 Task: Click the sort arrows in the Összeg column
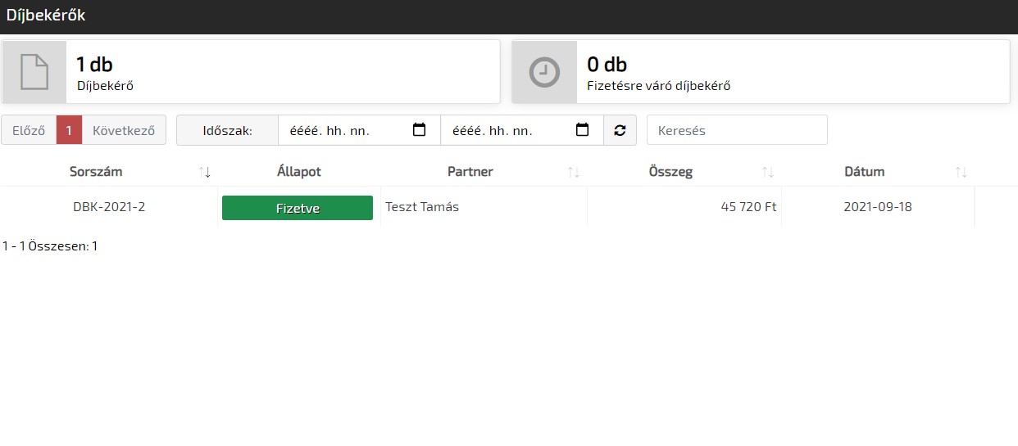[768, 172]
